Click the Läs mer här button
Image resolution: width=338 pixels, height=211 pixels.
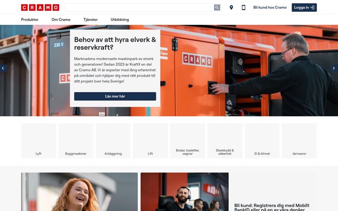pos(115,97)
